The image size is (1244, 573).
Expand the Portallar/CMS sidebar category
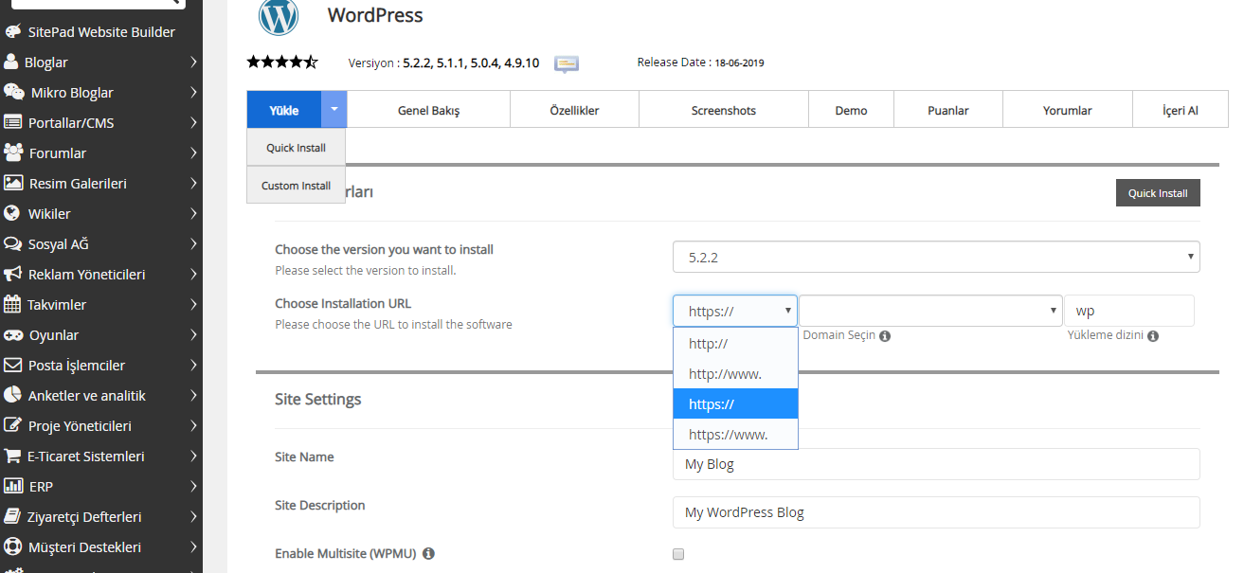click(x=192, y=123)
